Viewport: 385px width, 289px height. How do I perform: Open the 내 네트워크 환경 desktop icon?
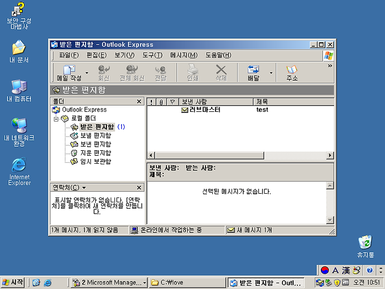tap(19, 132)
